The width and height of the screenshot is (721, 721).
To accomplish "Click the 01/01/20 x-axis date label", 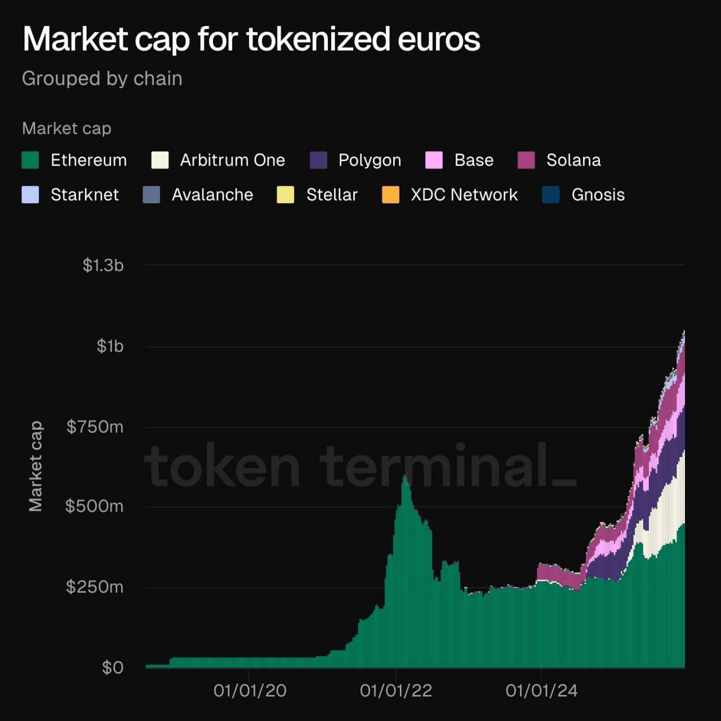I will coord(250,691).
